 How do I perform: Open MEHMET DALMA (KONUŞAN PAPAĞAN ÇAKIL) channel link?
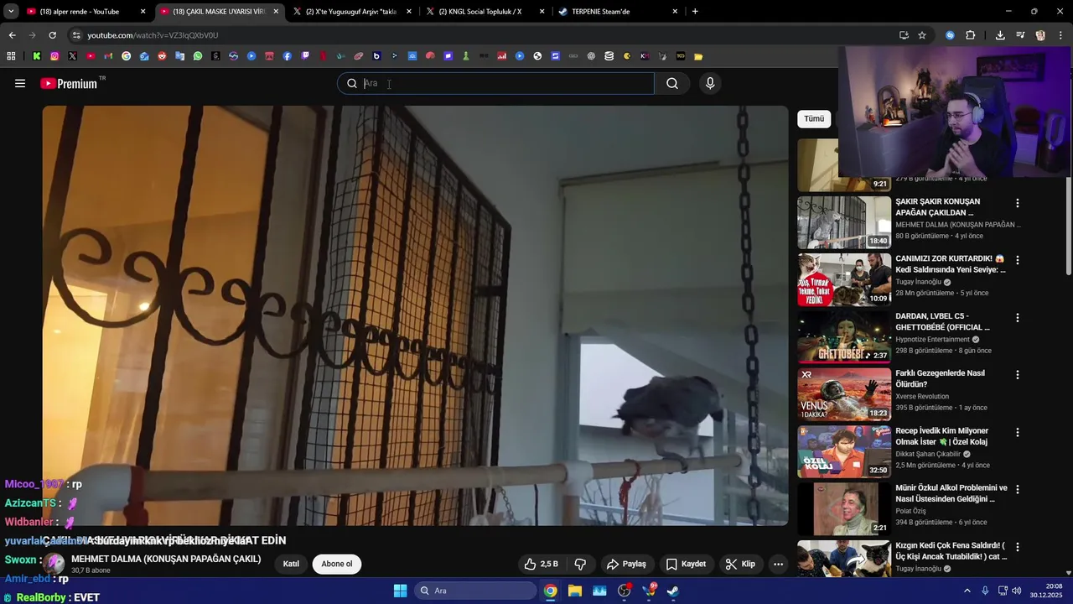(166, 559)
